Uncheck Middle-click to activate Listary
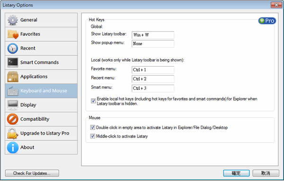284x181 pixels. coord(93,136)
